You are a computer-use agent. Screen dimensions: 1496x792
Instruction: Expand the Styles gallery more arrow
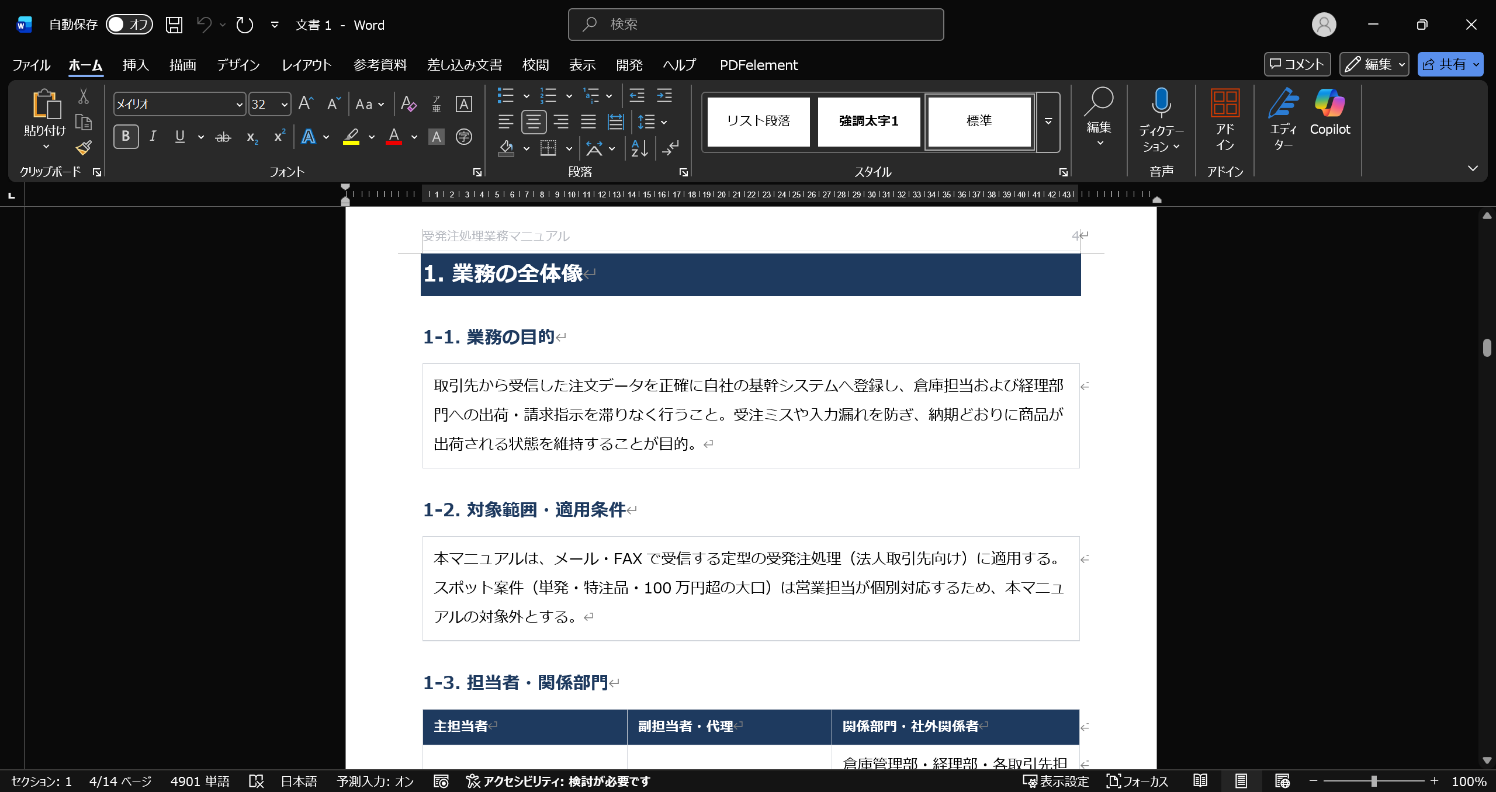click(1048, 121)
